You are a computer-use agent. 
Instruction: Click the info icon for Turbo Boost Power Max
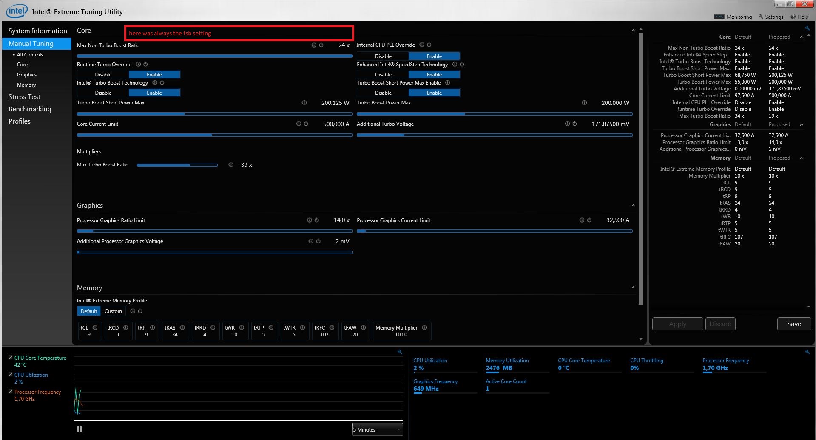584,103
